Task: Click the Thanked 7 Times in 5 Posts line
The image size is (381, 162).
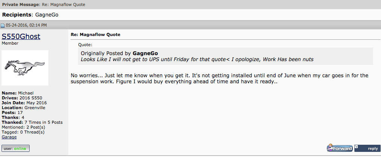Action: 32,122
